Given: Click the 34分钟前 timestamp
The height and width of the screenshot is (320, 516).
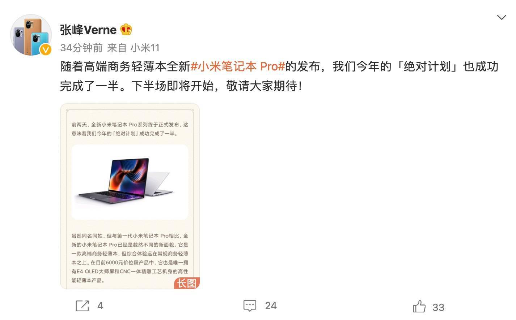Looking at the screenshot, I should 81,48.
